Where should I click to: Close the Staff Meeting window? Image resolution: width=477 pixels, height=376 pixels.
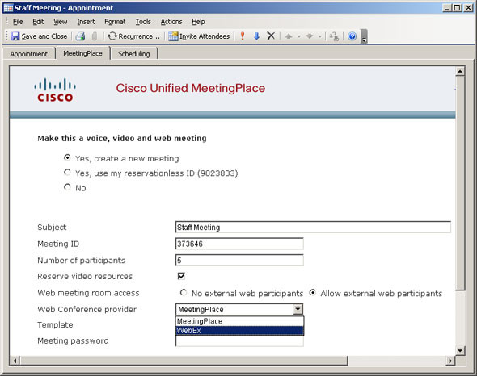click(468, 8)
